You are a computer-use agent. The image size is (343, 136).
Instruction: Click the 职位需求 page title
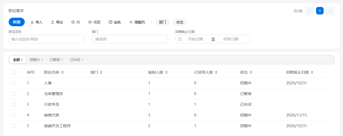(x=16, y=11)
